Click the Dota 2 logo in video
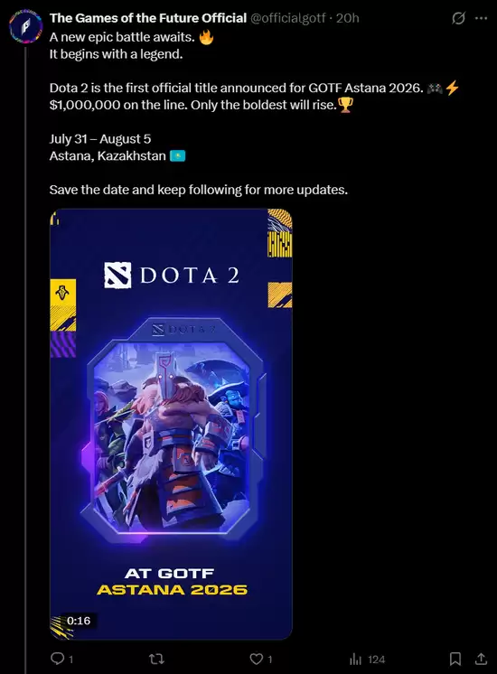Viewport: 497px width, 674px height. pos(172,275)
